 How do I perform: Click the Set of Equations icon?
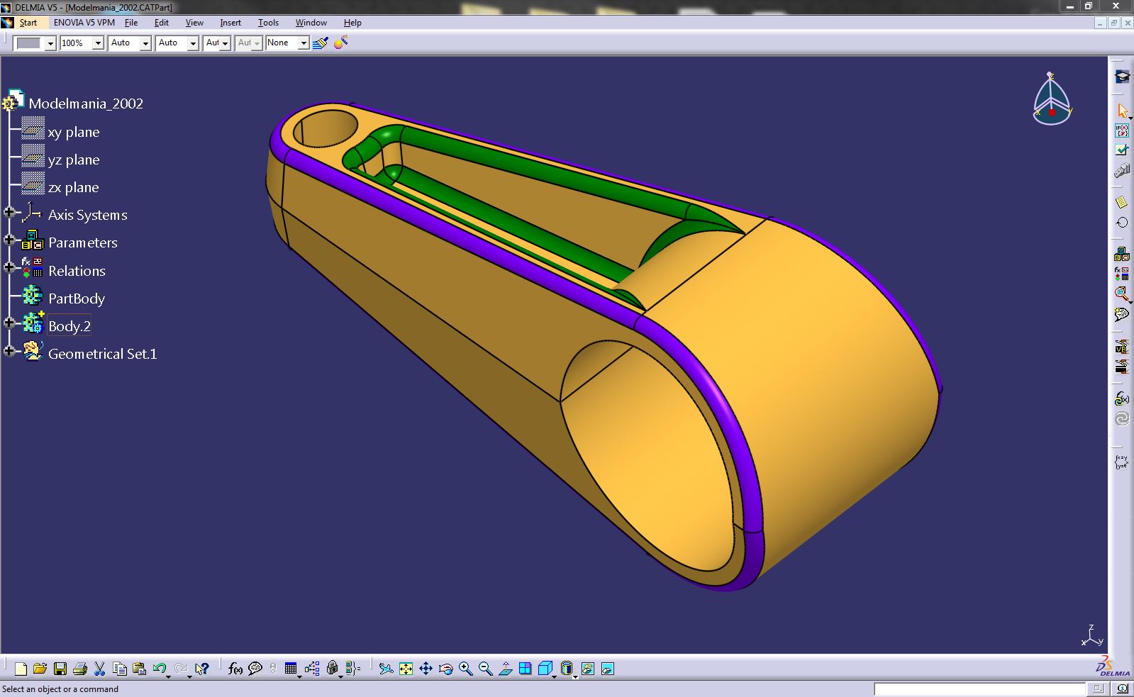pyautogui.click(x=1121, y=462)
